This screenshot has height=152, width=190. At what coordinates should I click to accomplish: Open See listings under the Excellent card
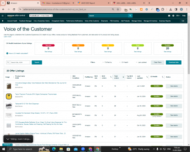168,52
